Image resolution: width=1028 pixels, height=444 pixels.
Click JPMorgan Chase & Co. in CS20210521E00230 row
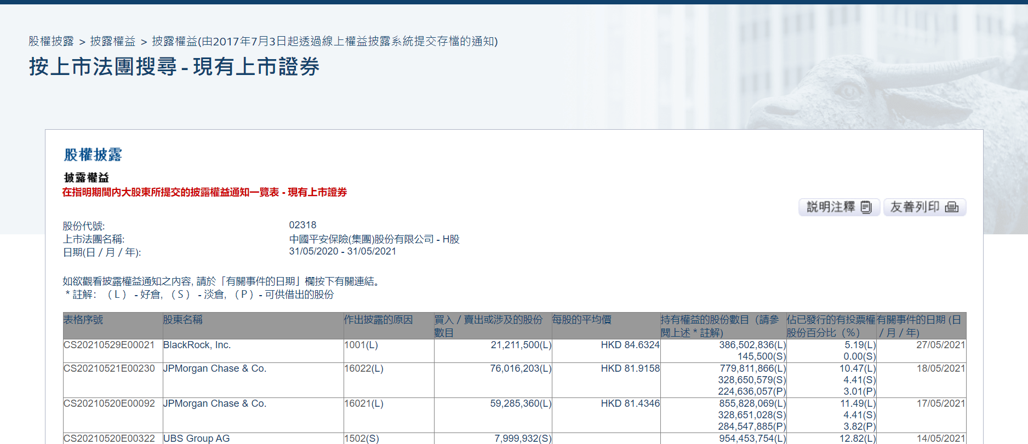pos(215,368)
